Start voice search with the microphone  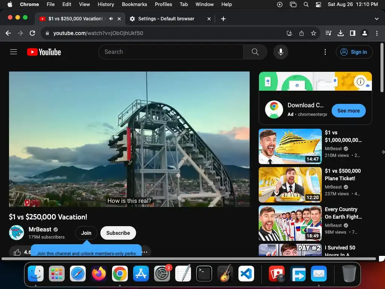coord(280,52)
